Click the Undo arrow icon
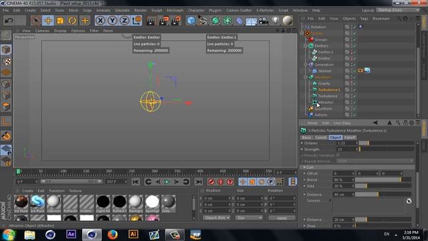Screen dimensions: 428x241 click(x=9, y=21)
